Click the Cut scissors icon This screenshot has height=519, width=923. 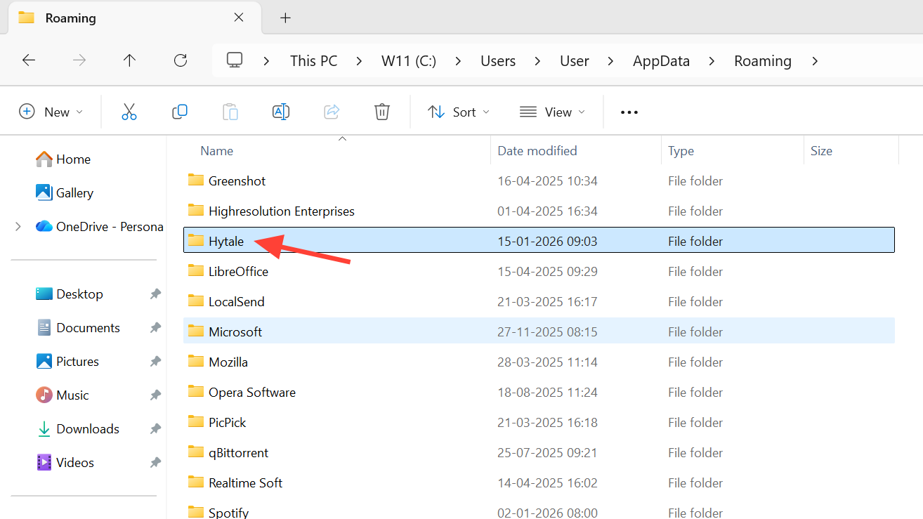(x=129, y=112)
